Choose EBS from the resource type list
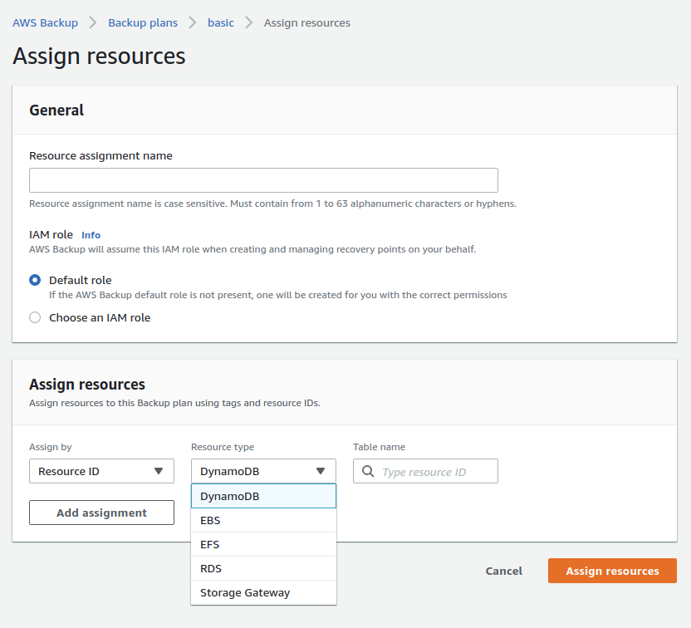The width and height of the screenshot is (691, 628). coord(263,520)
